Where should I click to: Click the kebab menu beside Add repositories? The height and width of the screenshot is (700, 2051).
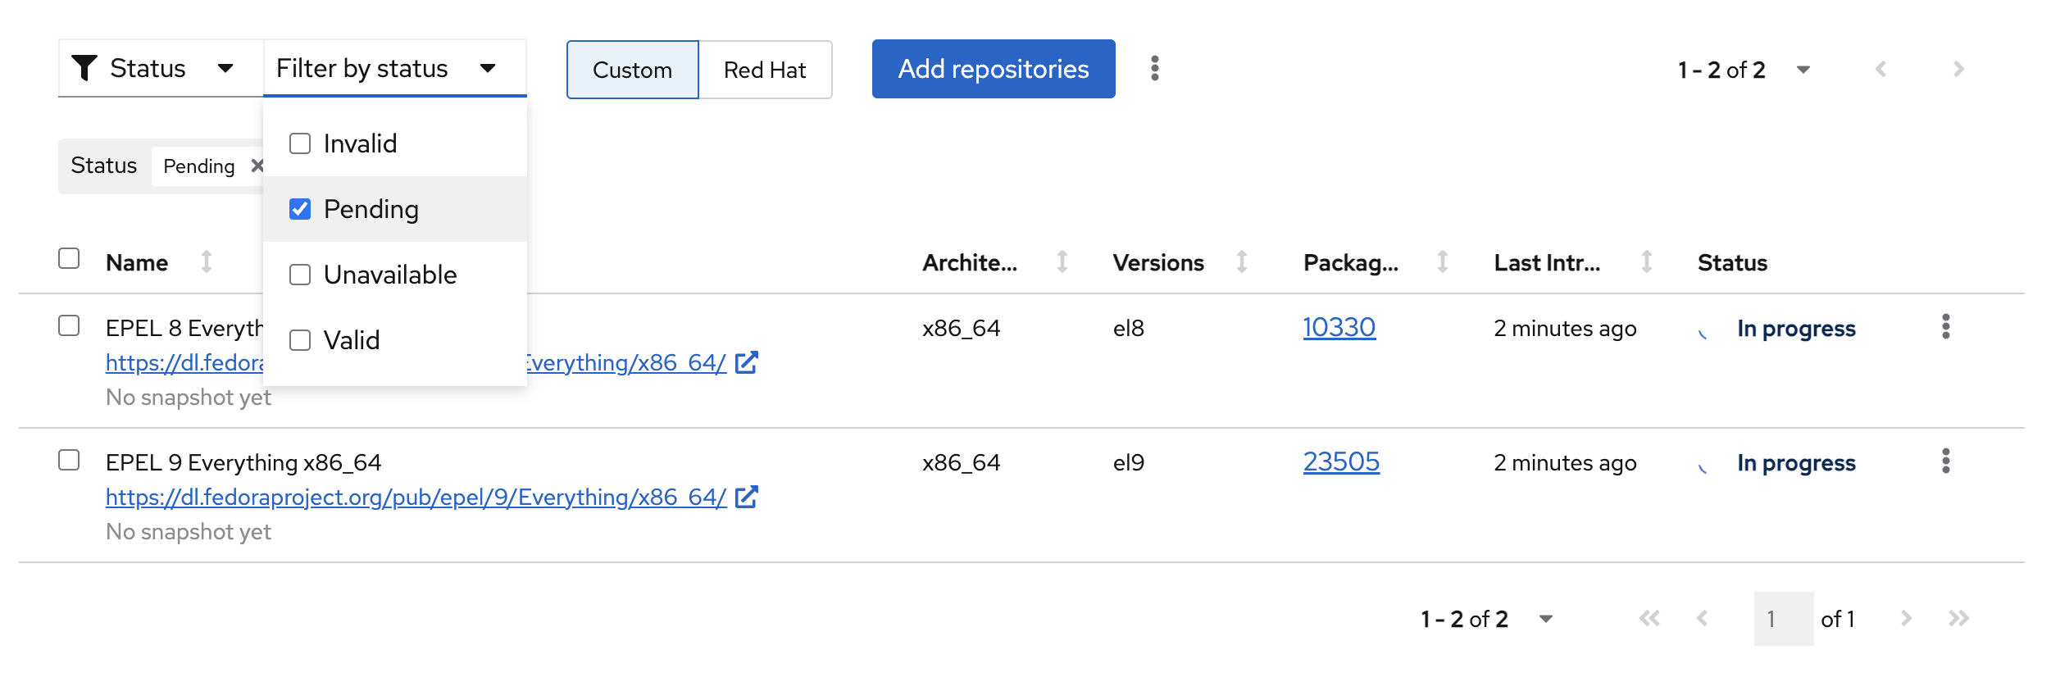click(x=1154, y=69)
